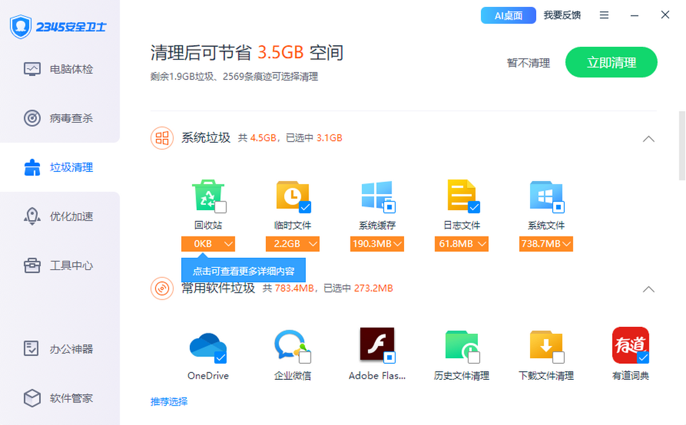Select the 垃圾清理 tab
This screenshot has height=425, width=686.
pos(60,167)
